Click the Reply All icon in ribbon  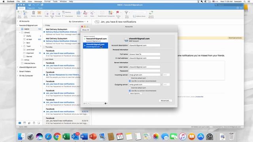pyautogui.click(x=52, y=13)
